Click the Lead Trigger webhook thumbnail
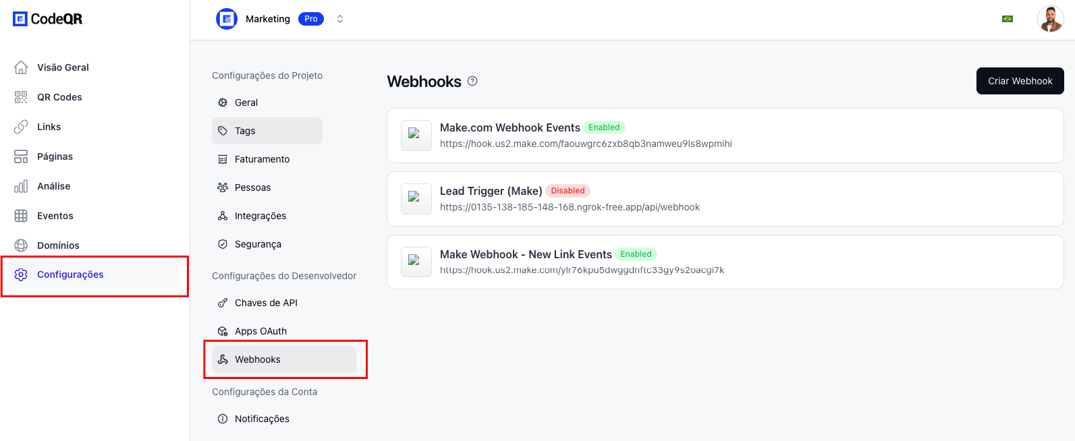 (416, 199)
